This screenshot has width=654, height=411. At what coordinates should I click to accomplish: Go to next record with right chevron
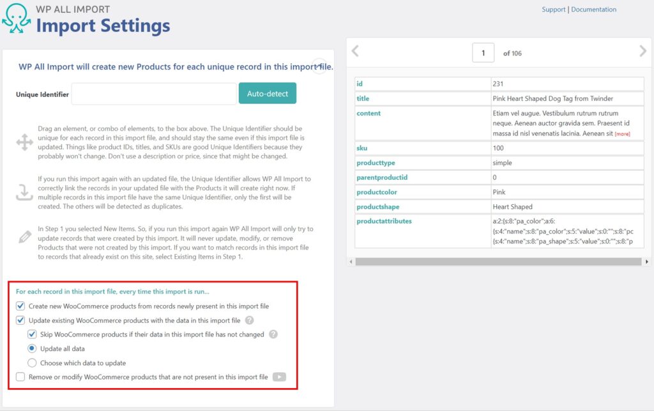[x=644, y=53]
